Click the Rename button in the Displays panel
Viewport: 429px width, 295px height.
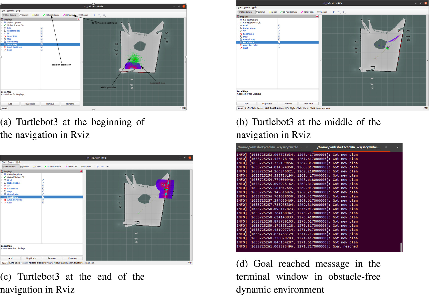70,104
